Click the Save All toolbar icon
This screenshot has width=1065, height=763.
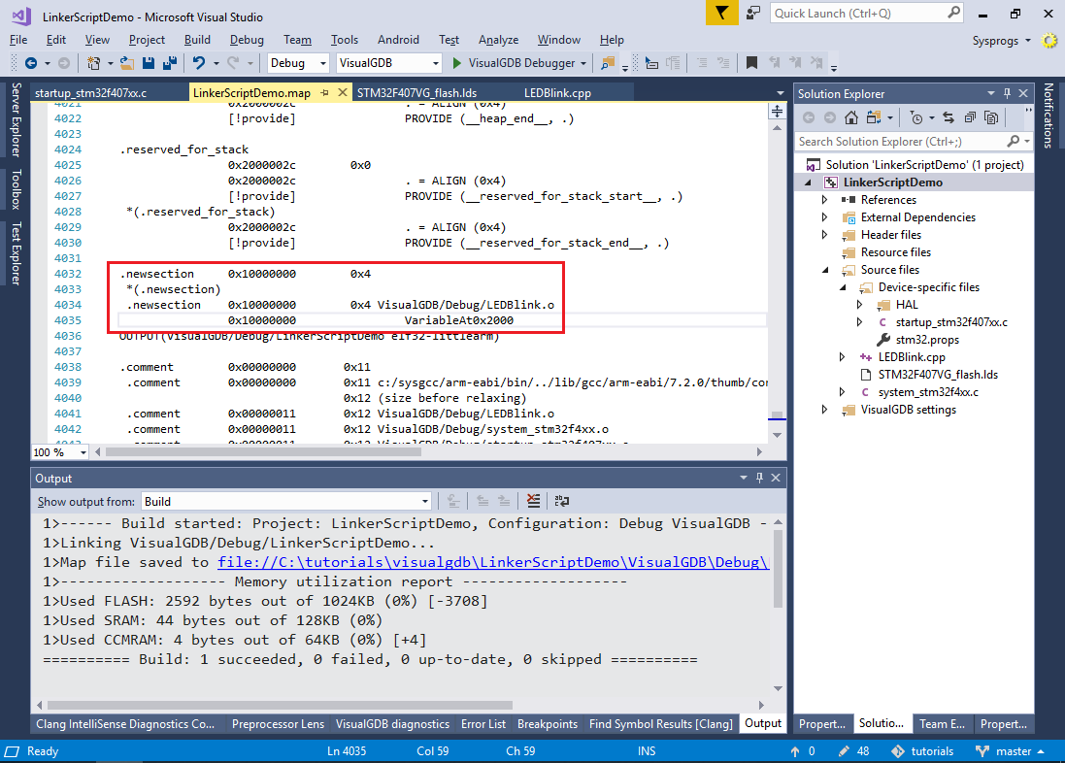pyautogui.click(x=169, y=63)
